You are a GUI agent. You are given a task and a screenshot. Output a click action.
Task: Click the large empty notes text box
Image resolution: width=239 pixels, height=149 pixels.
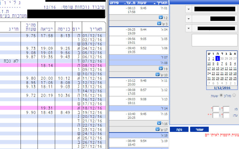tap(214, 40)
